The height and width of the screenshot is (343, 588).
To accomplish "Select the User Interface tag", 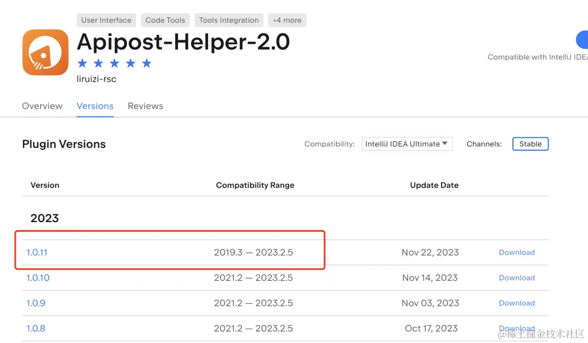I will (106, 20).
